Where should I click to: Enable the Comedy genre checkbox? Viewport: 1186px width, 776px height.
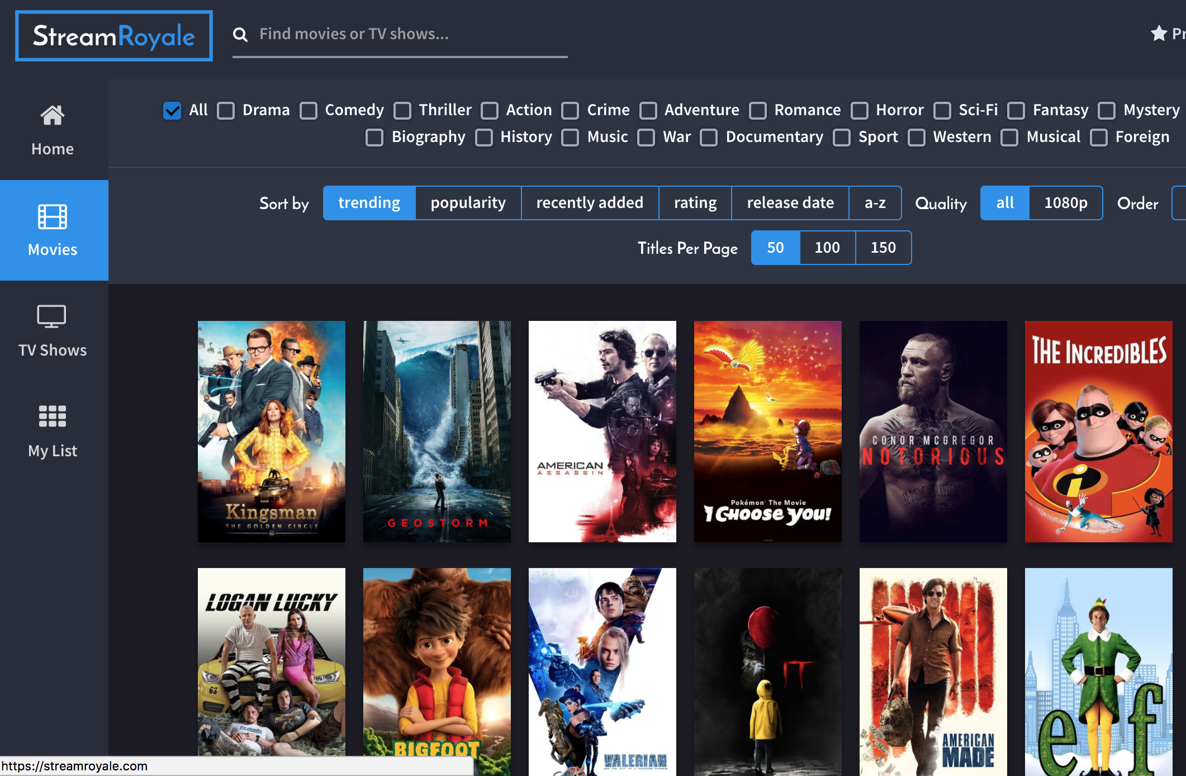(x=309, y=110)
